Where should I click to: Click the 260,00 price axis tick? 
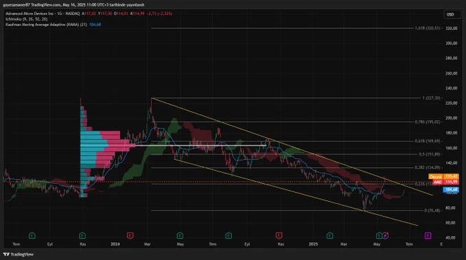click(451, 73)
